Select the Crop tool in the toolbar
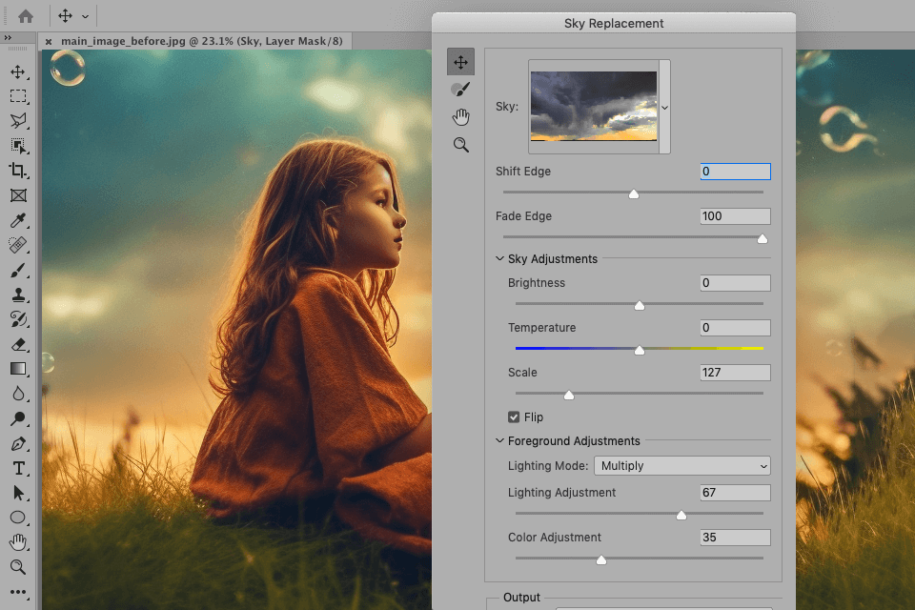 [x=17, y=171]
